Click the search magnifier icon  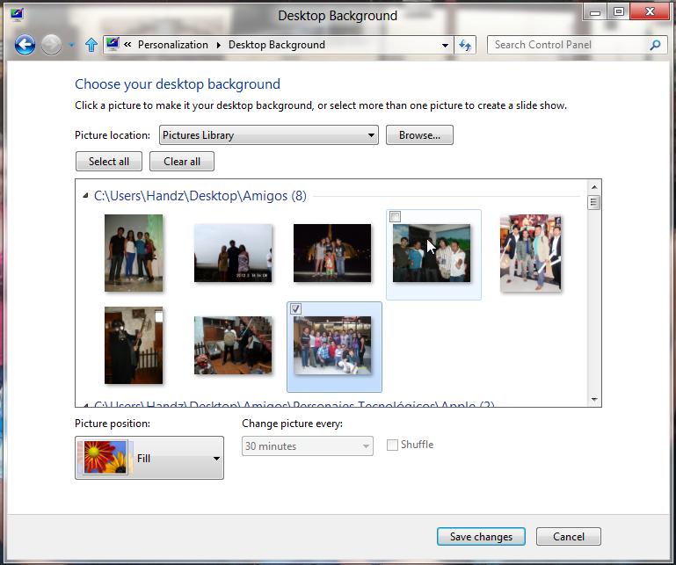click(x=655, y=45)
